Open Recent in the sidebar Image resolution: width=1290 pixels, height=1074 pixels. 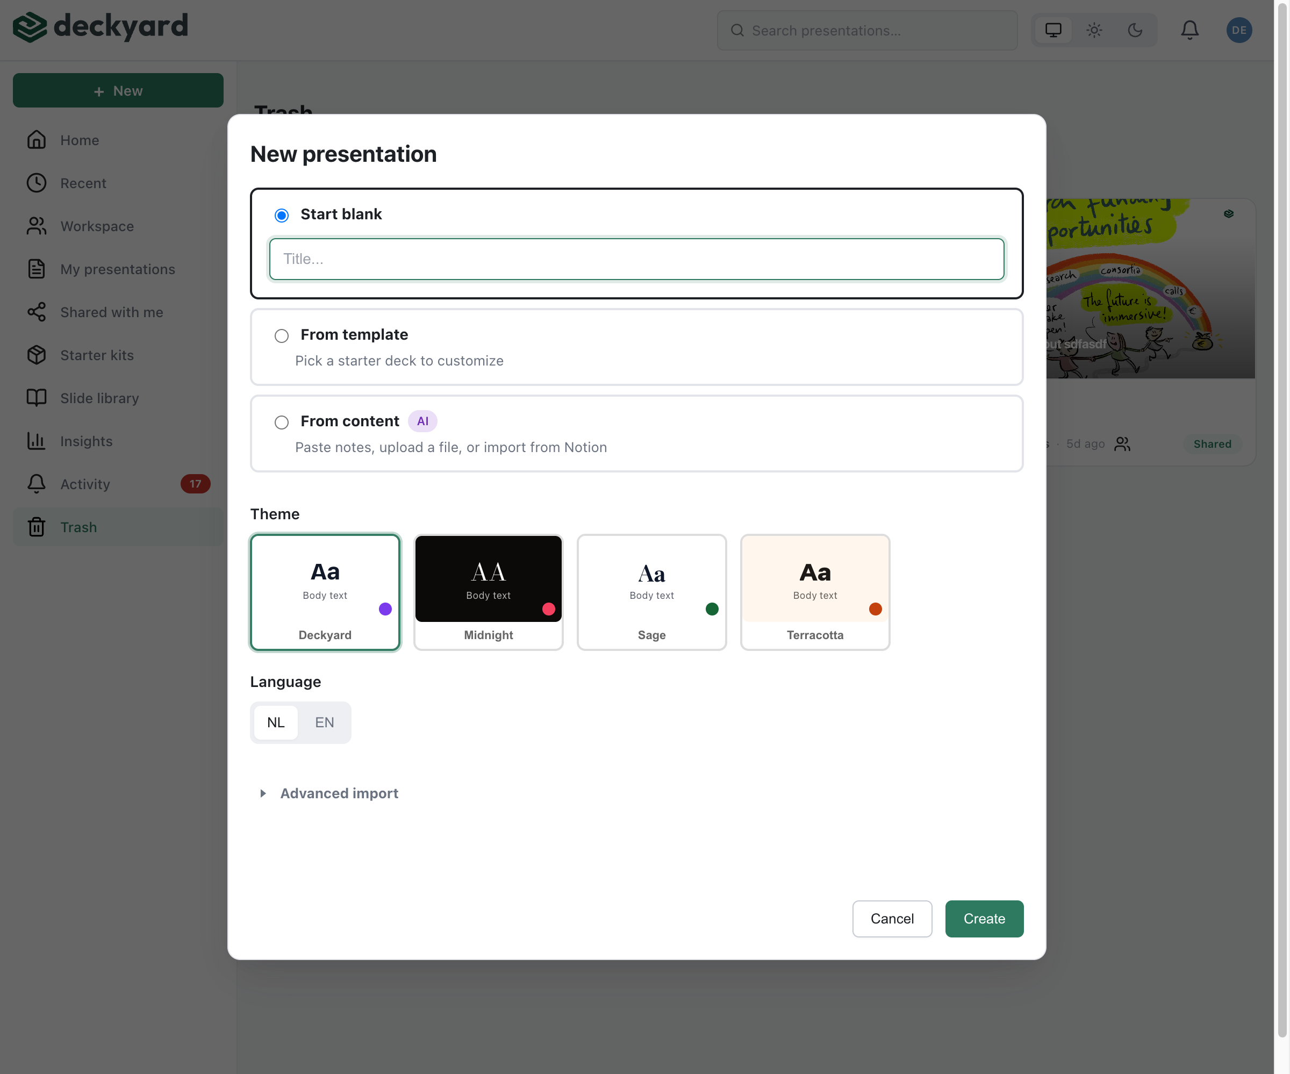pyautogui.click(x=118, y=183)
